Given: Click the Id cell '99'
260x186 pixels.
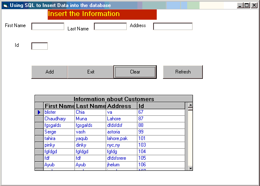Looking at the screenshot, I should point(161,132).
